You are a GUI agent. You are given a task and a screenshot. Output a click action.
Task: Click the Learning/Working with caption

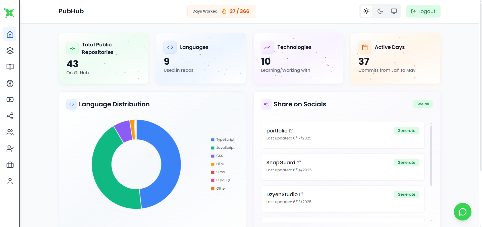click(286, 70)
